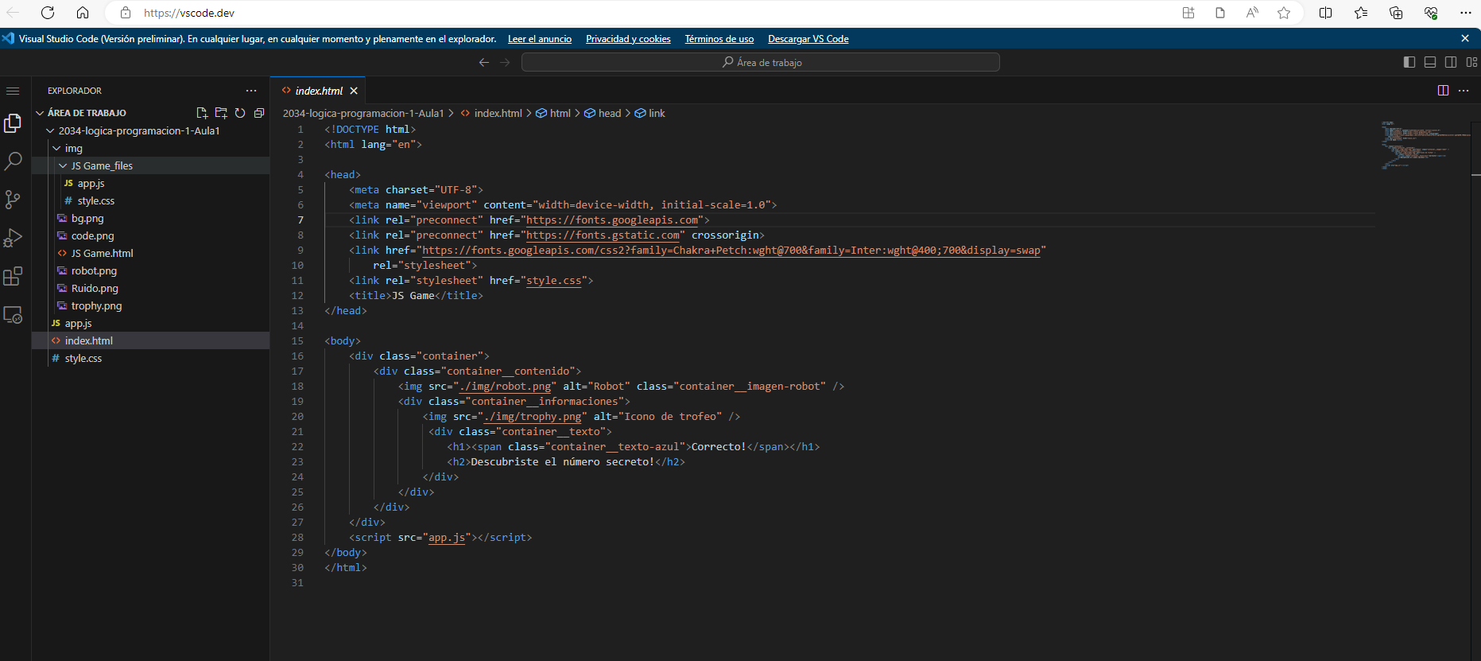Open browser split screen view
This screenshot has height=661, width=1481.
1325,13
